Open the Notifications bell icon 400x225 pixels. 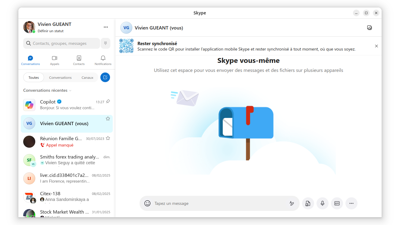click(103, 58)
